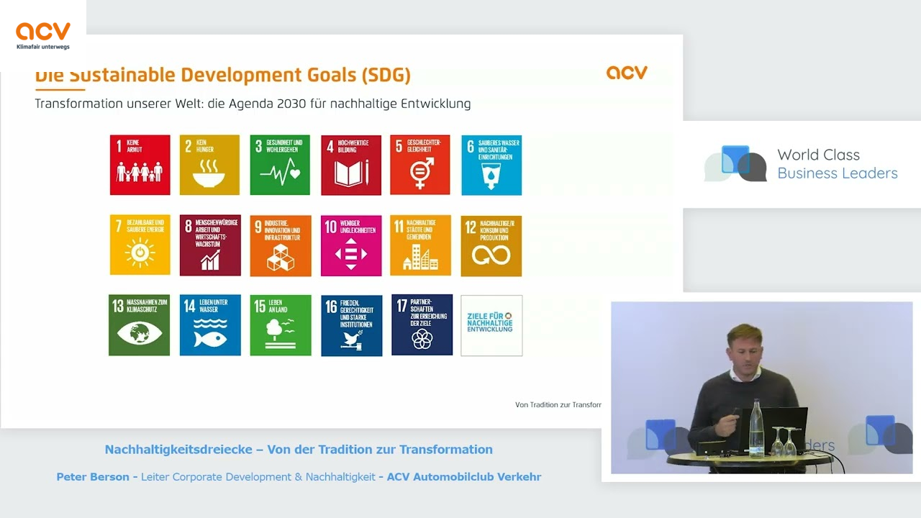Viewport: 921px width, 518px height.
Task: Click SDG 13 Massnahmen zum Klimaschutz icon
Action: point(140,325)
